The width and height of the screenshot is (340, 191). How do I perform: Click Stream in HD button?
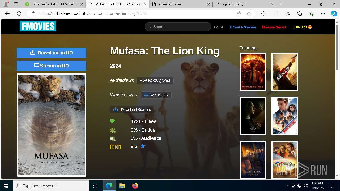52,66
